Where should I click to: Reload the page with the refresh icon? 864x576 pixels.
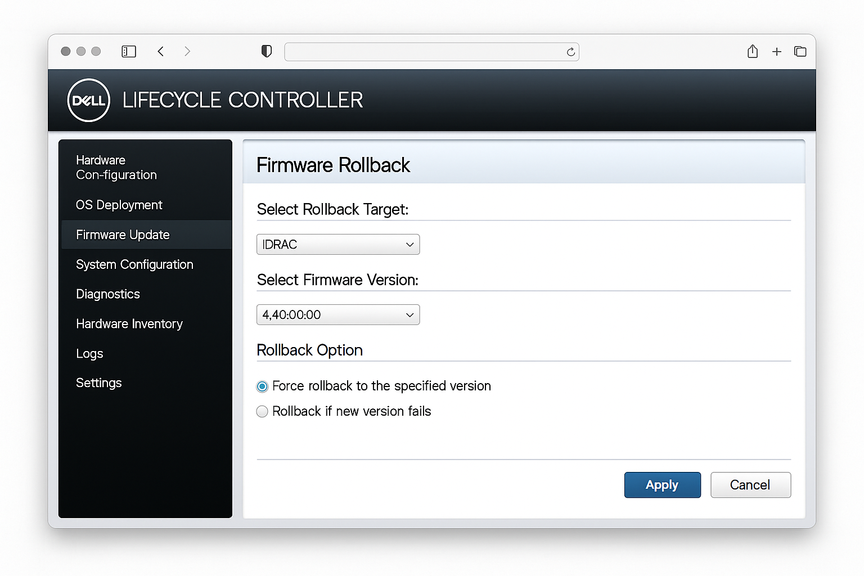tap(570, 52)
